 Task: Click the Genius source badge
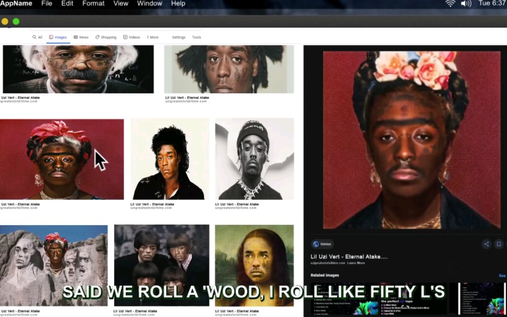322,244
